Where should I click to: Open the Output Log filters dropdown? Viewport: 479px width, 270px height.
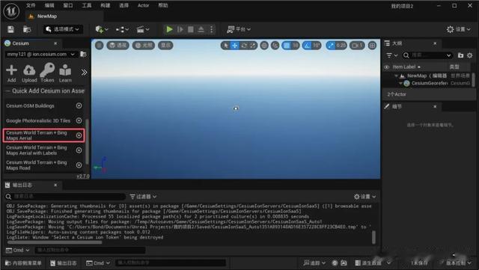(143, 197)
